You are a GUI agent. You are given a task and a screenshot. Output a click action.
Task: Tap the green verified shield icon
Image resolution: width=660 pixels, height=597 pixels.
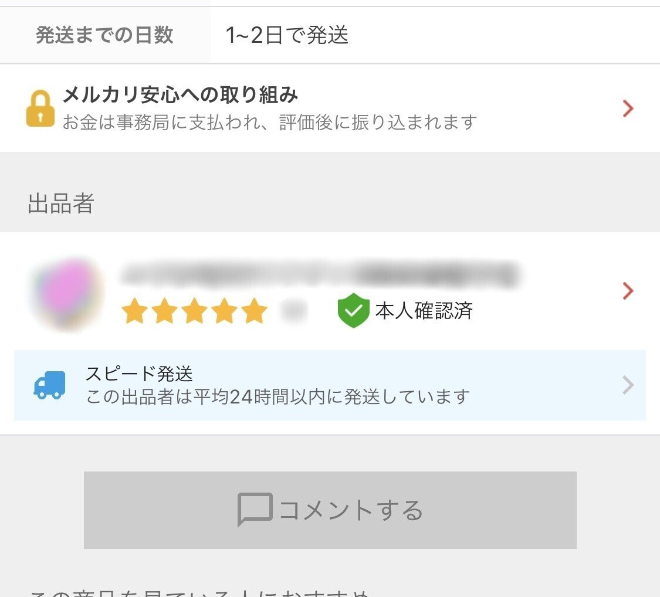[x=353, y=311]
